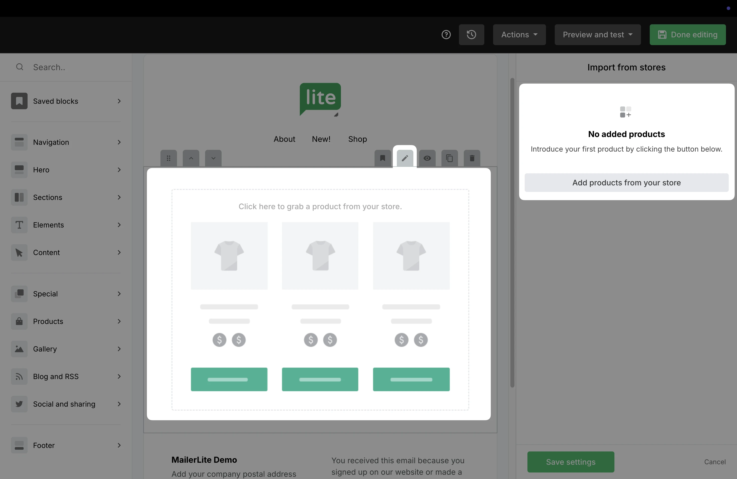
Task: Click the pencil edit block icon
Action: [x=405, y=158]
